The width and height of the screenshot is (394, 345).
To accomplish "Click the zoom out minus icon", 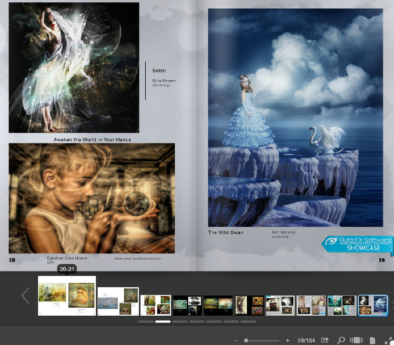I will tap(236, 341).
